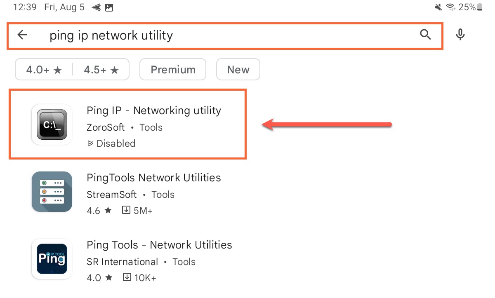
Task: Enable the Premium filter chip
Action: (173, 70)
